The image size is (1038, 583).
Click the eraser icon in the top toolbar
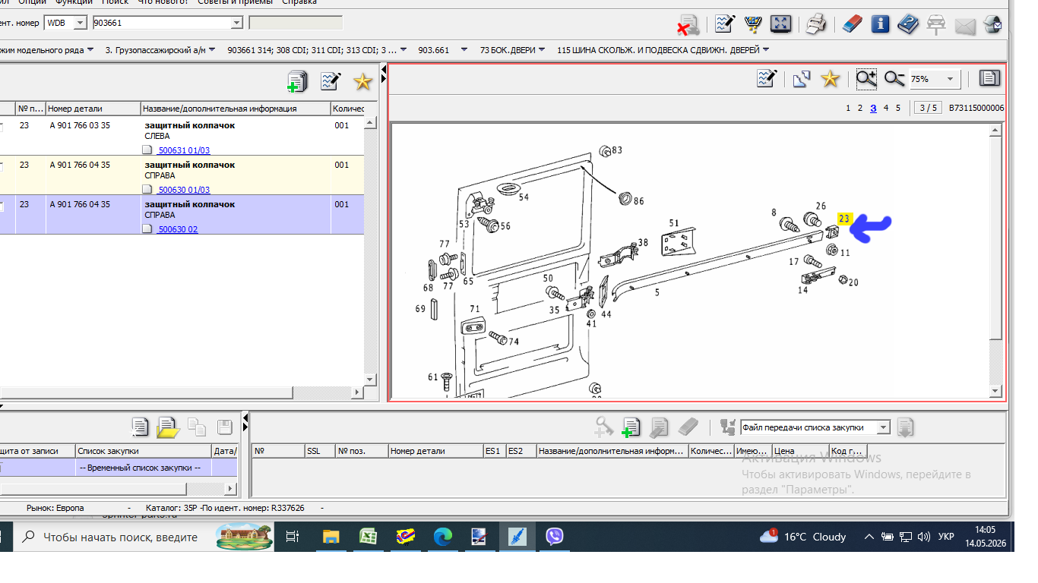(x=853, y=24)
